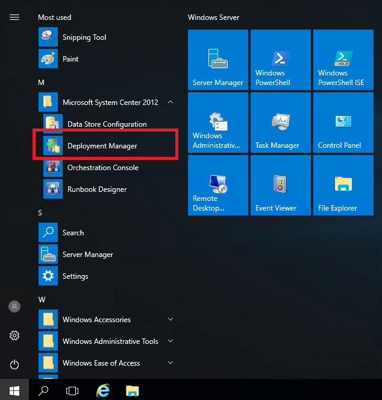
Task: Open Settings in the S app list
Action: 75,276
